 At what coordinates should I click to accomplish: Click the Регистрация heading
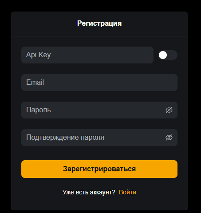pyautogui.click(x=99, y=24)
